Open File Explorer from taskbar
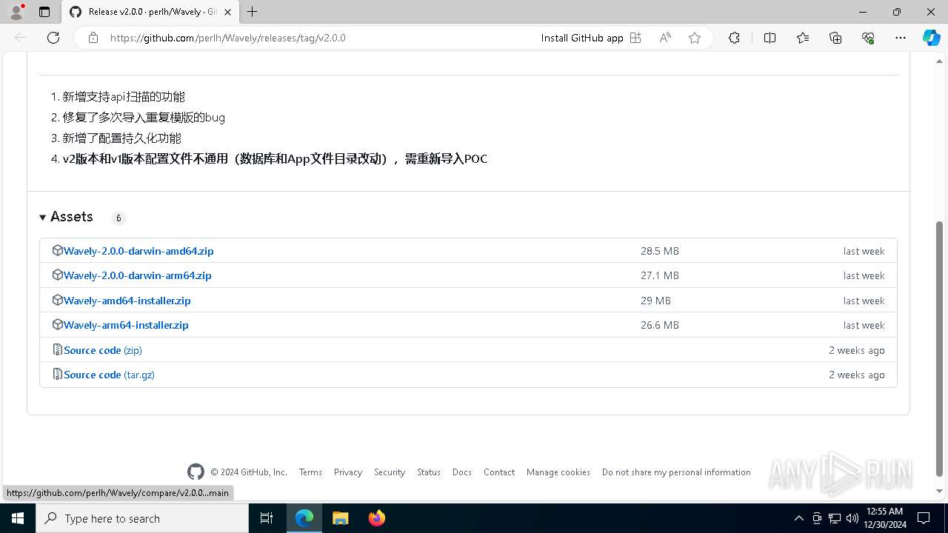This screenshot has width=948, height=533. pos(340,518)
